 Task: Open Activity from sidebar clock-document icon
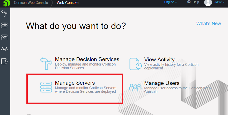[x=4, y=61]
